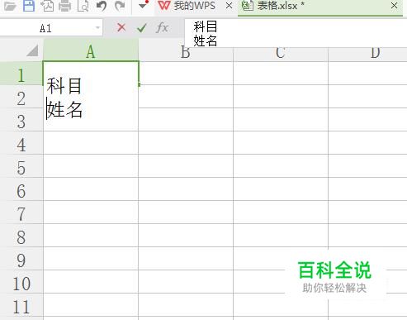Click the Save floppy disk icon

click(x=29, y=6)
